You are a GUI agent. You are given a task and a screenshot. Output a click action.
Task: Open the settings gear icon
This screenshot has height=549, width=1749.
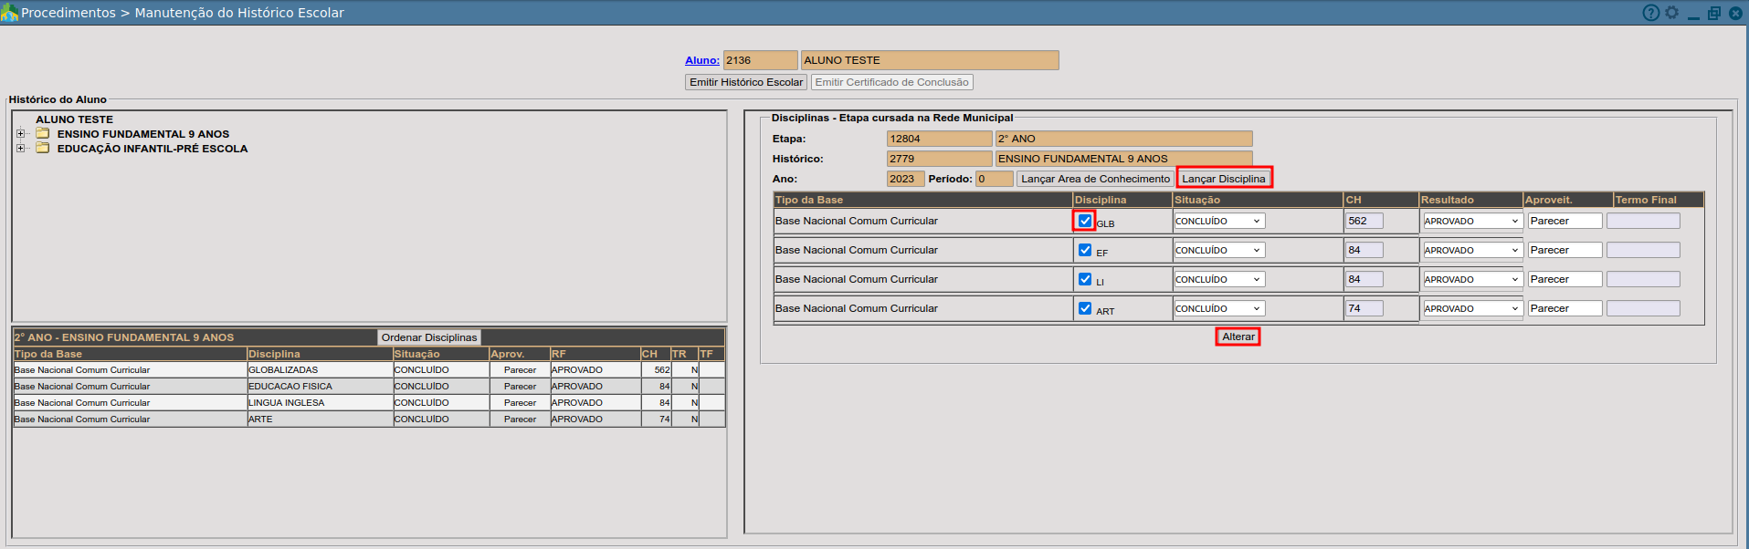[x=1671, y=13]
